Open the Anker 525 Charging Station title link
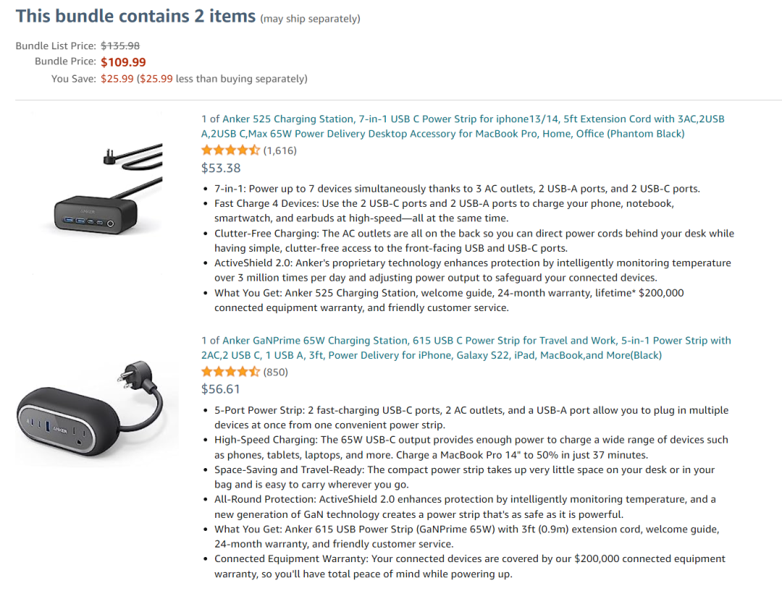The width and height of the screenshot is (782, 591). (462, 126)
